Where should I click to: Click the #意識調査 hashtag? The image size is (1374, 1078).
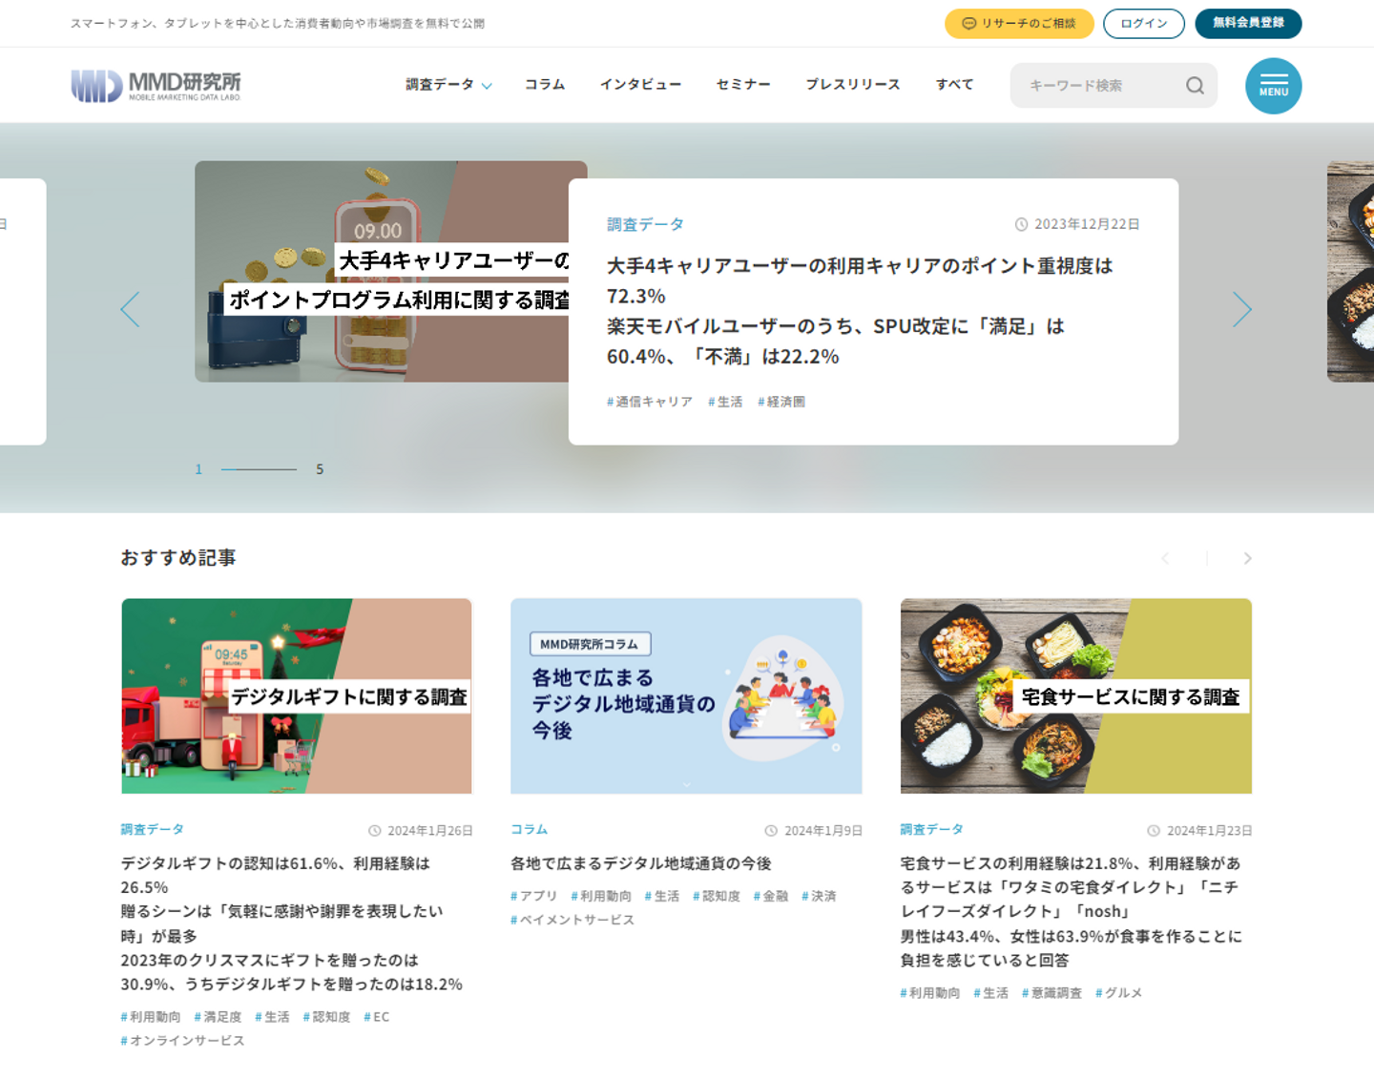coord(1051,993)
